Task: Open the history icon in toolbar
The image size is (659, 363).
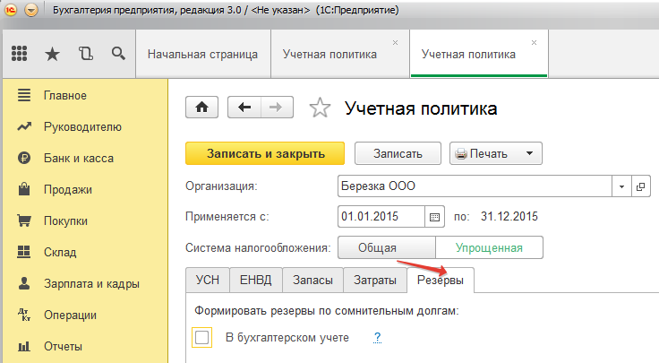Action: [x=85, y=54]
